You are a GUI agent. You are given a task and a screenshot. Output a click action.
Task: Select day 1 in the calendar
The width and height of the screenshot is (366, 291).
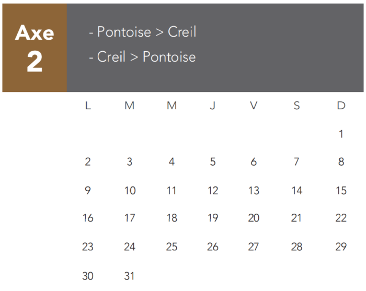click(x=341, y=134)
